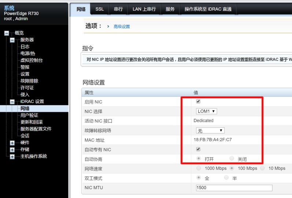
Task: Select 网络 under iDRAC 设置
Action: click(25, 109)
